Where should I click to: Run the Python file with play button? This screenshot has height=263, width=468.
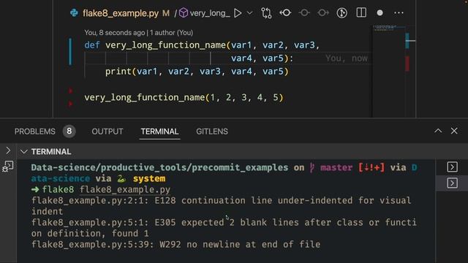(238, 13)
